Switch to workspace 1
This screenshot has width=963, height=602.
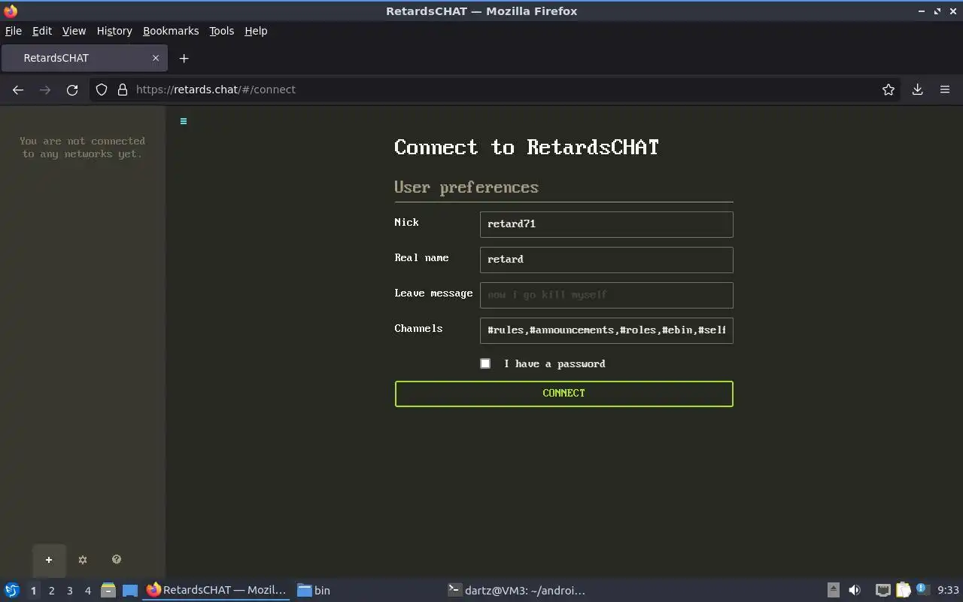tap(34, 591)
